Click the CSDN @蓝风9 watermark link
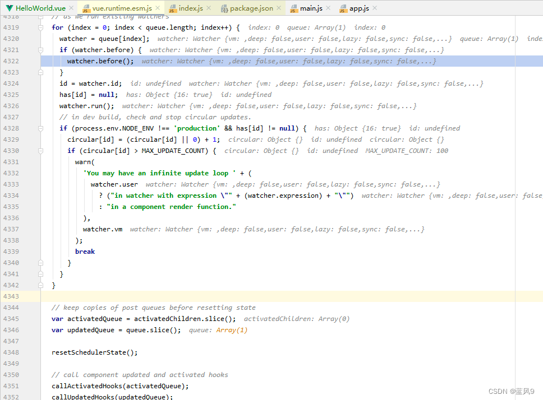The width and height of the screenshot is (543, 400). tap(512, 390)
